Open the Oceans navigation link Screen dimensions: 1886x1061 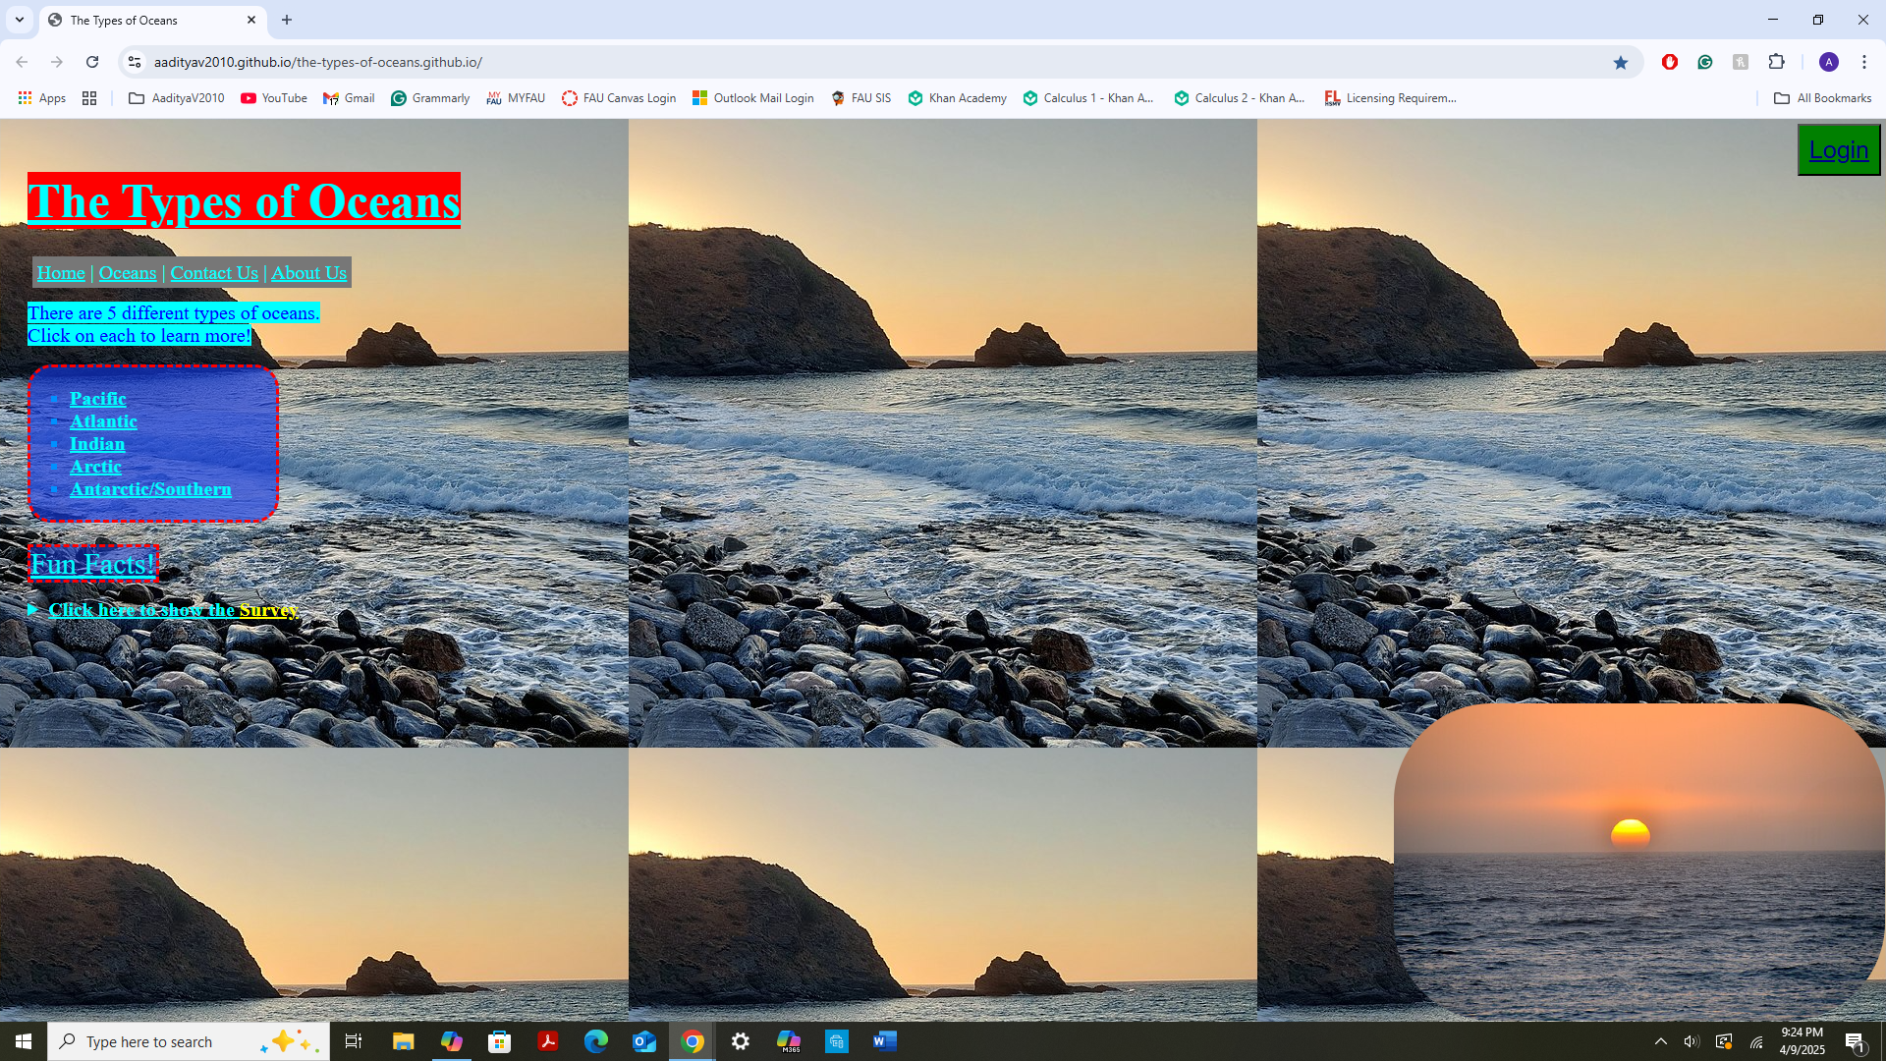tap(128, 273)
